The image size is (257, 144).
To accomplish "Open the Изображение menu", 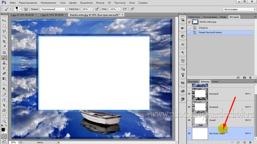I will (x=48, y=3).
